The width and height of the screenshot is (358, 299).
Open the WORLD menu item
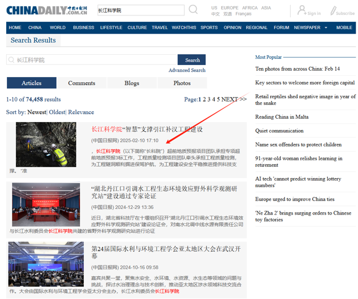coord(58,27)
